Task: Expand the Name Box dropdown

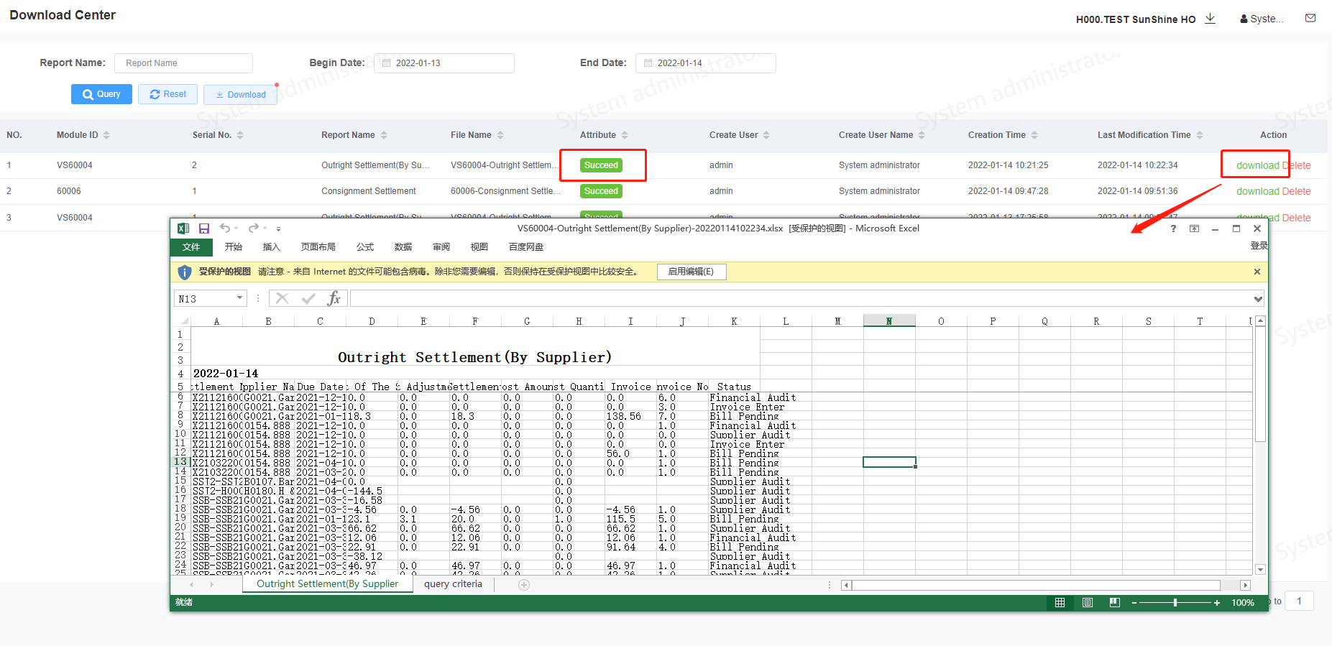Action: coord(239,298)
